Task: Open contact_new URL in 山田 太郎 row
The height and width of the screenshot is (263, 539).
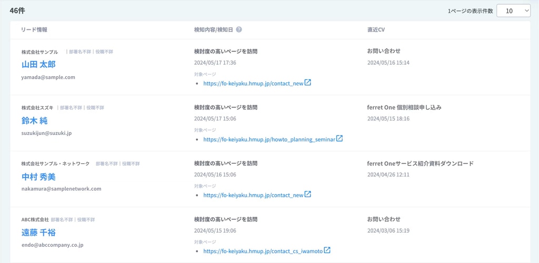Action: coord(253,83)
